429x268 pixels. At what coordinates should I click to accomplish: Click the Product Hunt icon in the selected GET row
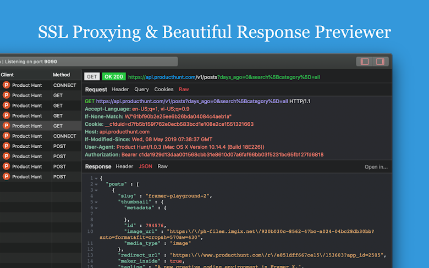pos(6,126)
